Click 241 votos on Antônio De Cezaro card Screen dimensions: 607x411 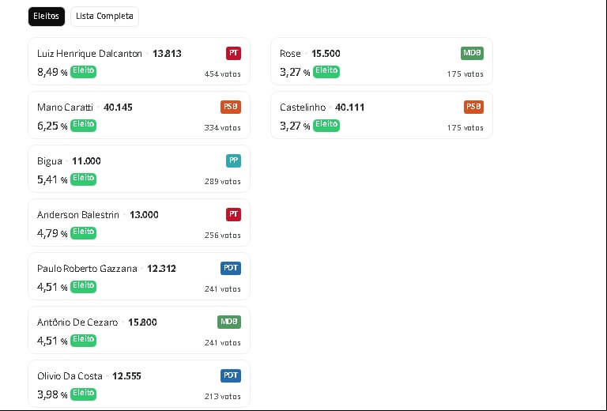tap(223, 343)
